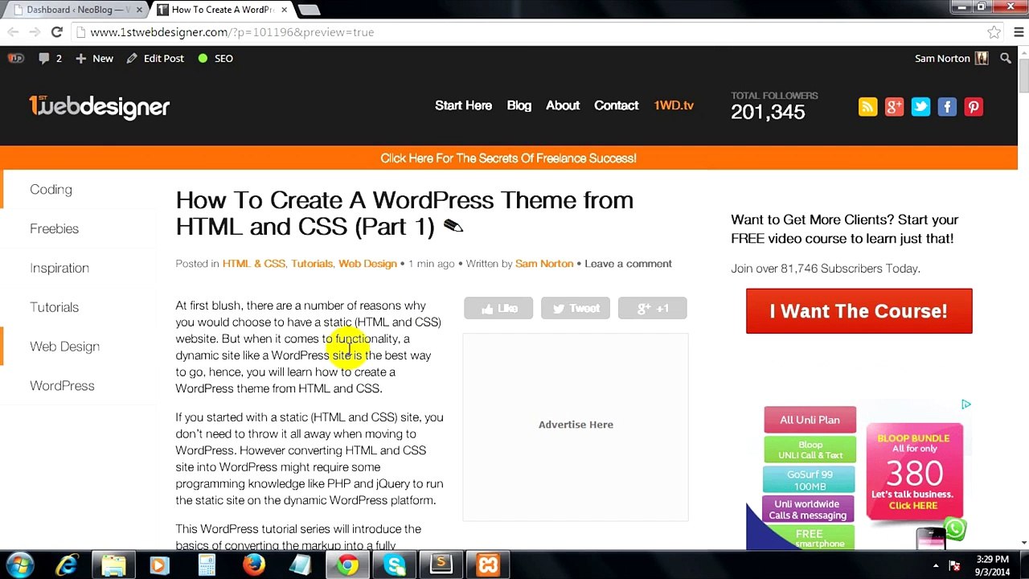Select Web Design in the left sidebar
1029x579 pixels.
[x=64, y=347]
